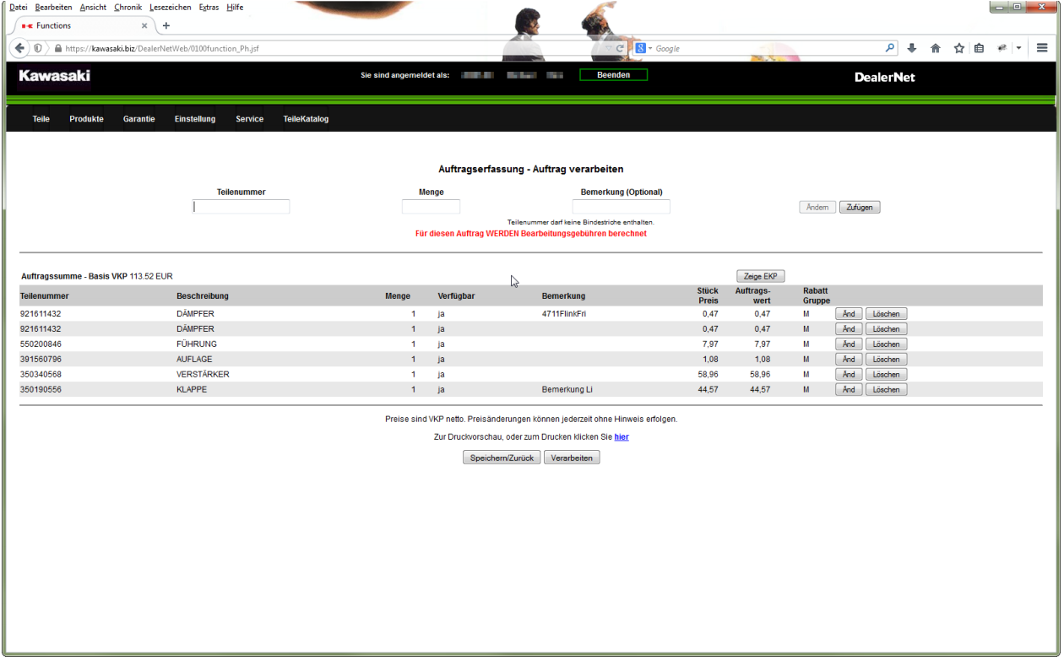Click the Speichern/Zurück button

[502, 458]
